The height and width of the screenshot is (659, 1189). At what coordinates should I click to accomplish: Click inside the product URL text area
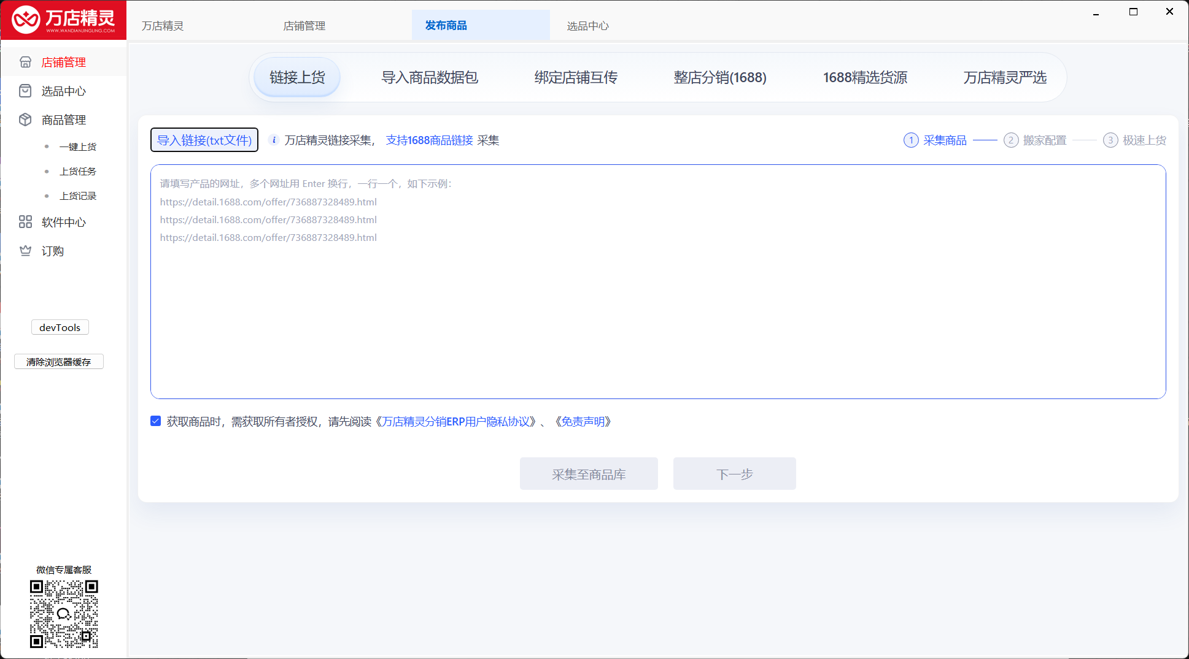tap(658, 281)
